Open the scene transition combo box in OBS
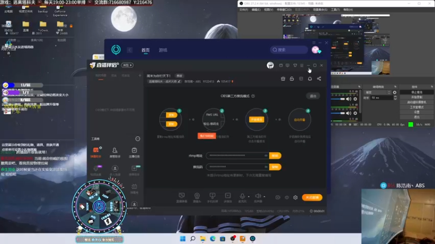435x244 pixels. [x=377, y=92]
